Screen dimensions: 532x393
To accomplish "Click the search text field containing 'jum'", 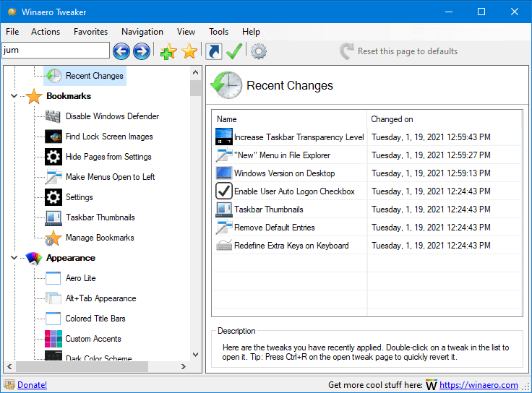I will coord(56,51).
